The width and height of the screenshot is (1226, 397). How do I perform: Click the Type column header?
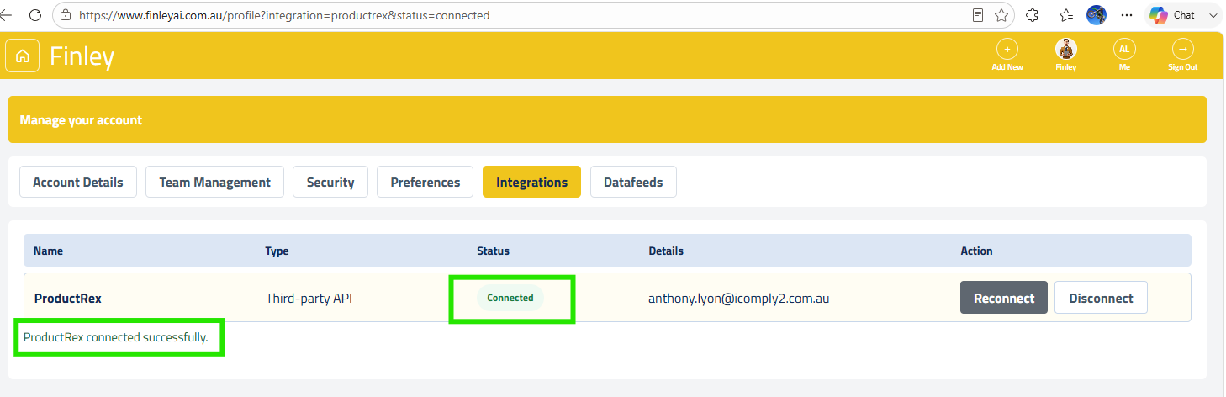(x=277, y=251)
